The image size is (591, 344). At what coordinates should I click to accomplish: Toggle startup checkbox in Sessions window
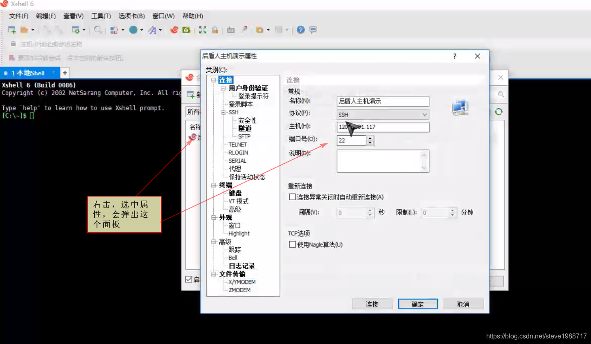[189, 279]
